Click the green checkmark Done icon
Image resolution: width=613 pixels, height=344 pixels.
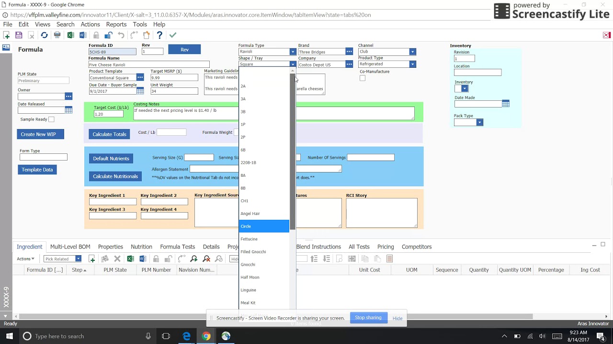tap(173, 35)
